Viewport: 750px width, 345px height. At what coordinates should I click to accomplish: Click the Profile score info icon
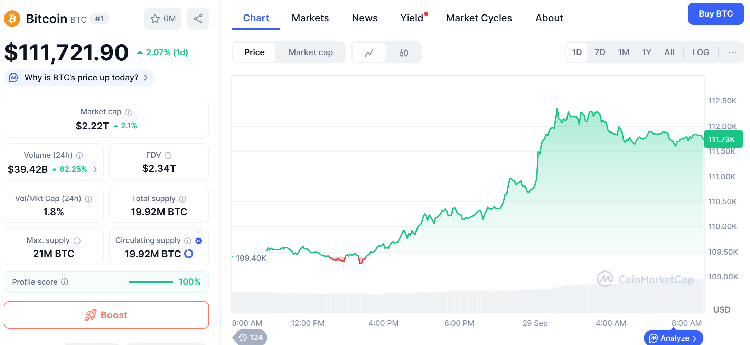pyautogui.click(x=65, y=282)
